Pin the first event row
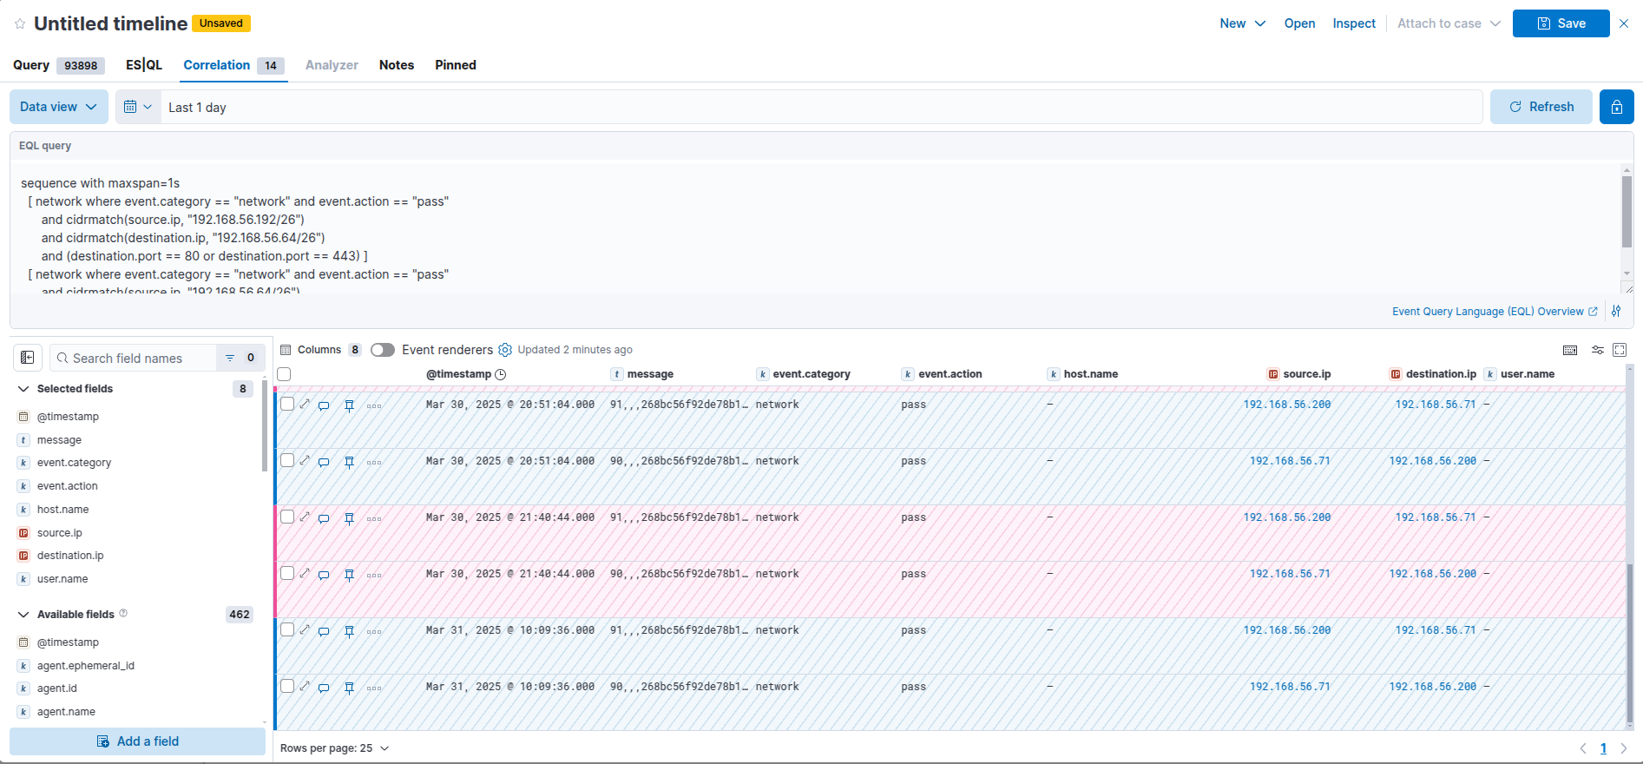Screen dimensions: 1643x764 [x=349, y=405]
